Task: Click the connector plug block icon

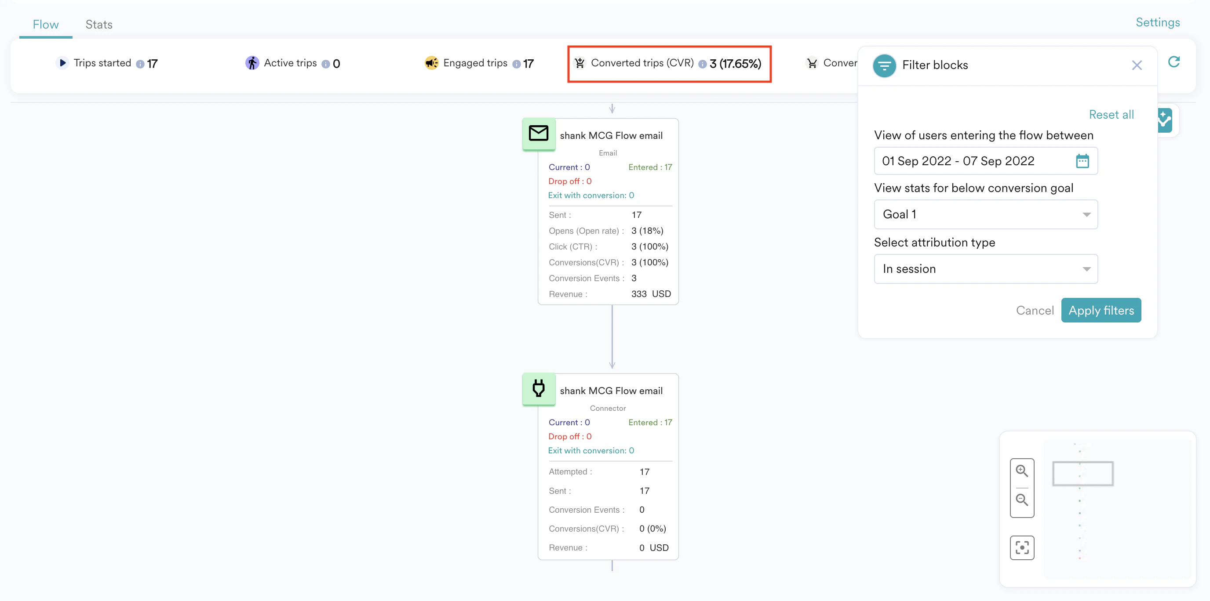Action: [538, 388]
